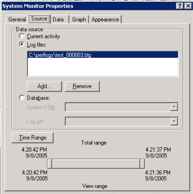This screenshot has height=194, width=193.
Task: Click the Time Range button
Action: pos(33,138)
